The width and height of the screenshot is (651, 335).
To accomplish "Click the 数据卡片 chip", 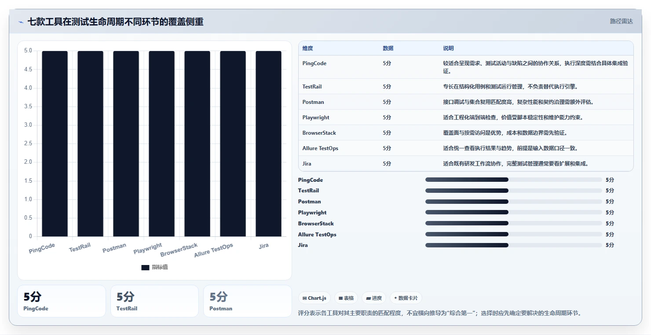I will (x=406, y=298).
